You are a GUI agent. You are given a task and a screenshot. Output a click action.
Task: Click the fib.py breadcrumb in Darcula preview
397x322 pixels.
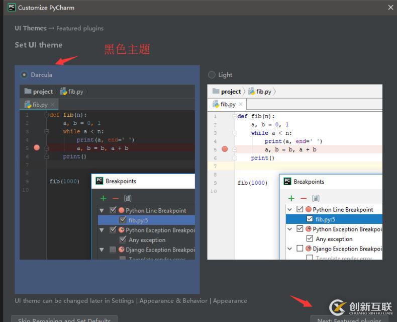pos(72,92)
